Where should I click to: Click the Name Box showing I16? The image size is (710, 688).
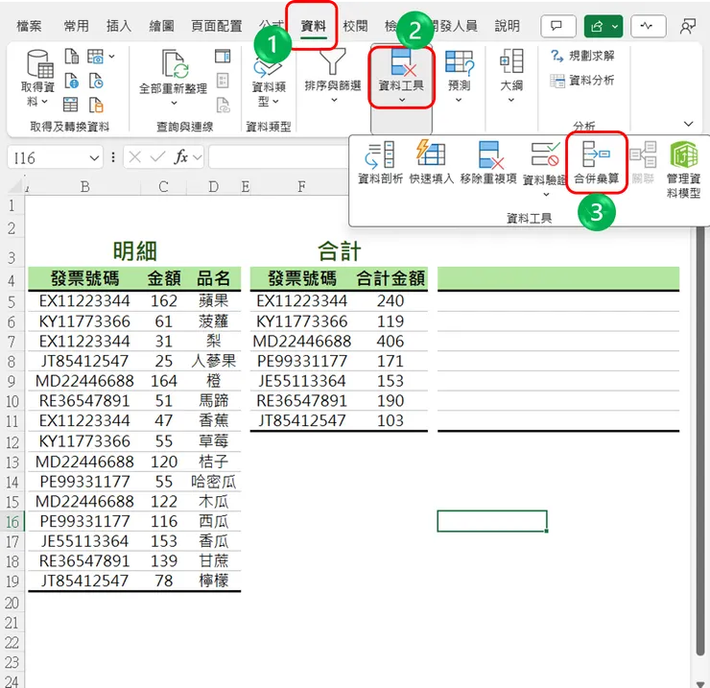pyautogui.click(x=48, y=158)
